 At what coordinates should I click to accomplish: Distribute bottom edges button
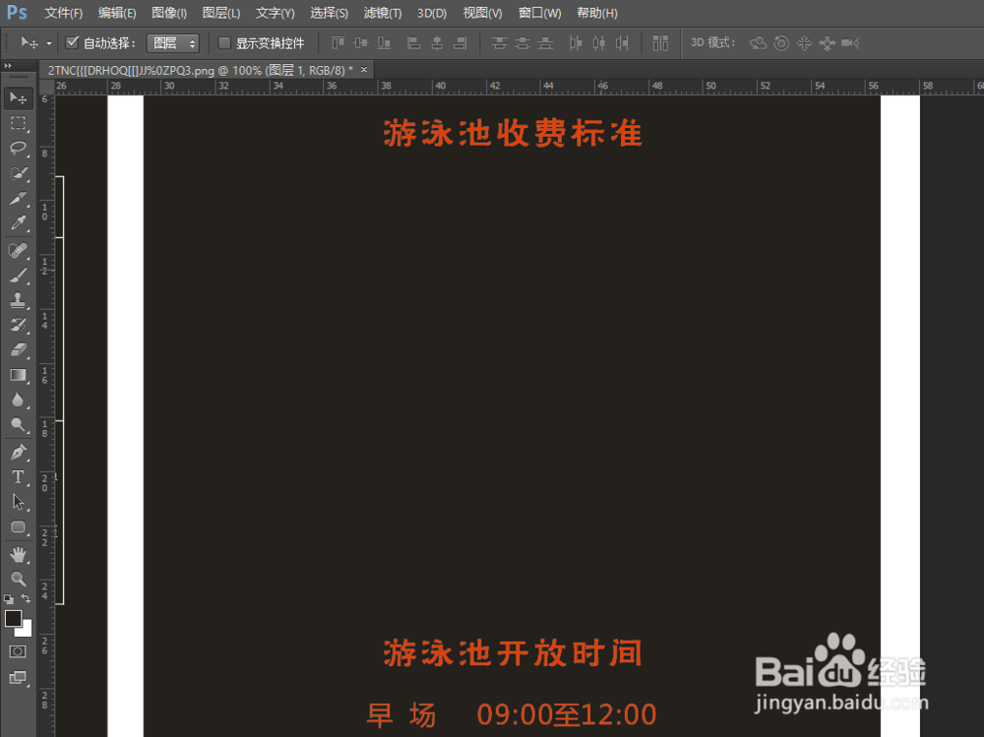(x=546, y=42)
